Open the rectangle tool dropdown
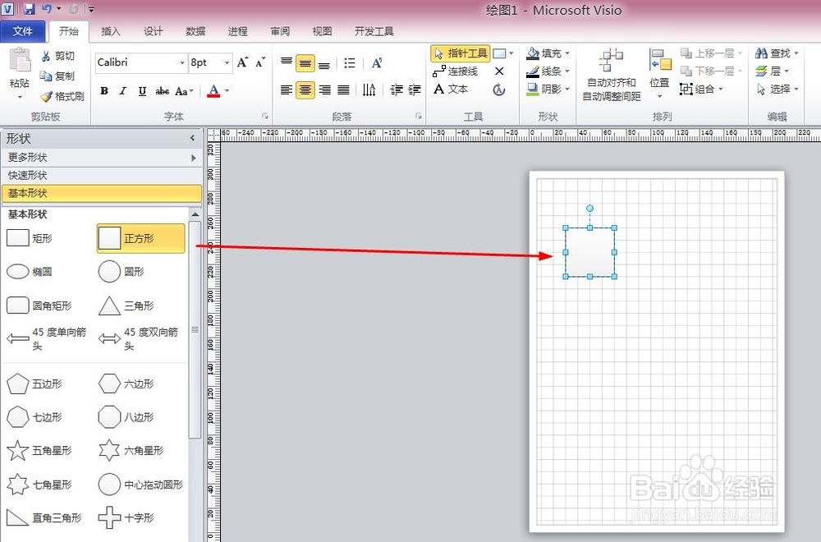The image size is (821, 542). (511, 53)
